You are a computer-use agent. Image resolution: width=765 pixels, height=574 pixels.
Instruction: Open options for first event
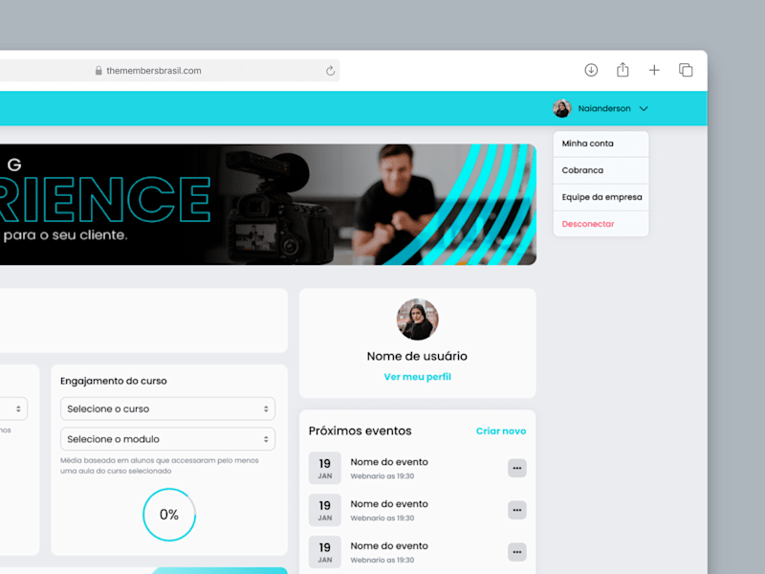tap(516, 468)
